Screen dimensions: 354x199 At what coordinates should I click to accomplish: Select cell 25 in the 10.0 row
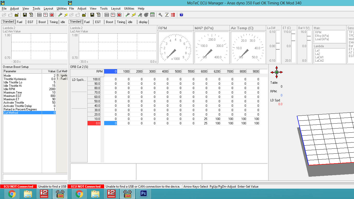click(201, 119)
